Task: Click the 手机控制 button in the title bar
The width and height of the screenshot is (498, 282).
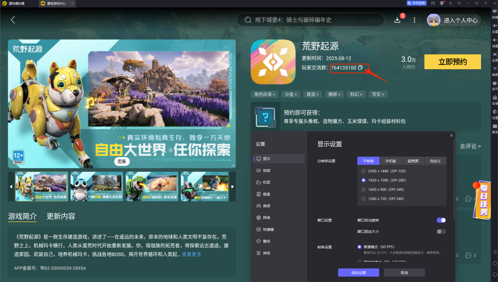Action: click(x=417, y=3)
